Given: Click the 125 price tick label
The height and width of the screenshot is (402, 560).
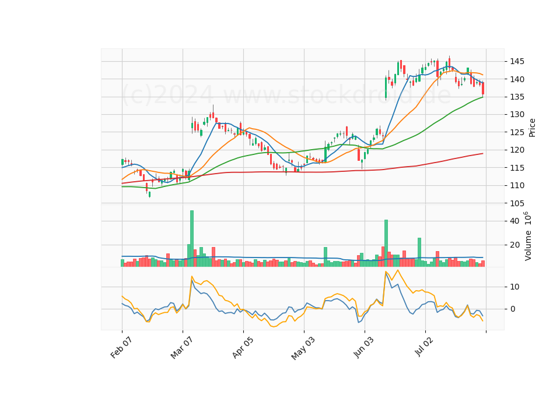Looking at the screenshot, I should coord(517,132).
